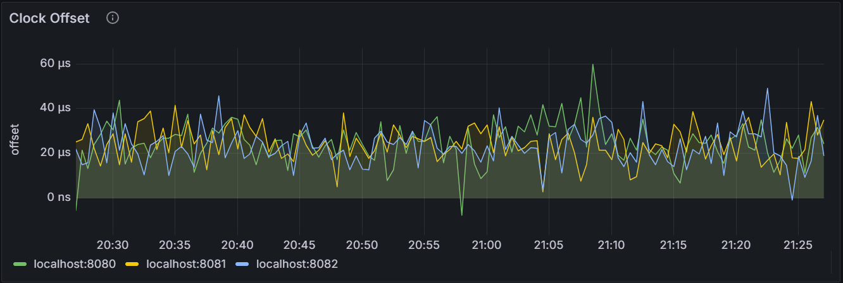Click the 20 µs y-axis label
This screenshot has height=283, width=843.
(x=55, y=153)
